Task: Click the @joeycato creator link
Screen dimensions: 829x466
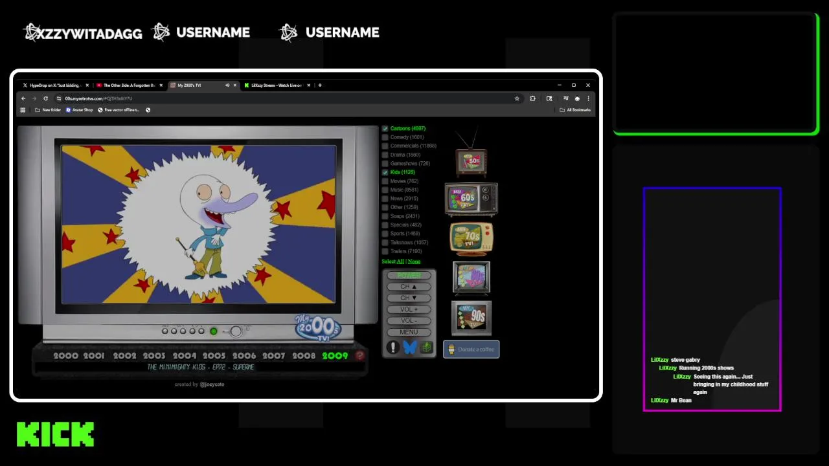Action: point(212,384)
